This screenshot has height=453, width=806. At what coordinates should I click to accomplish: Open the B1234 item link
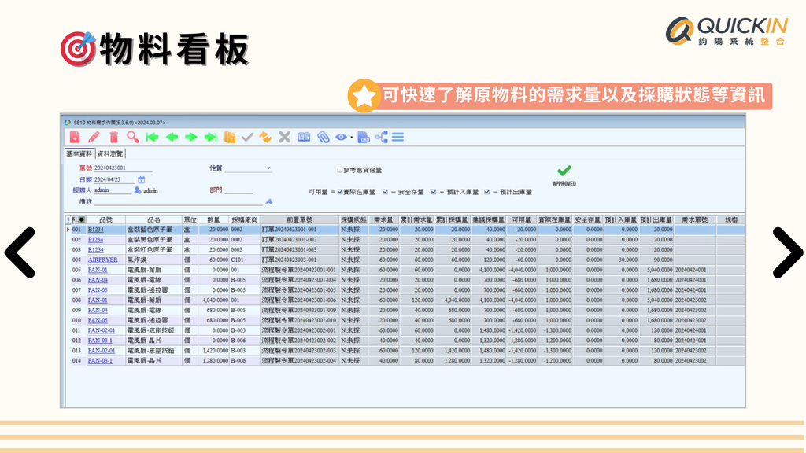(x=95, y=230)
